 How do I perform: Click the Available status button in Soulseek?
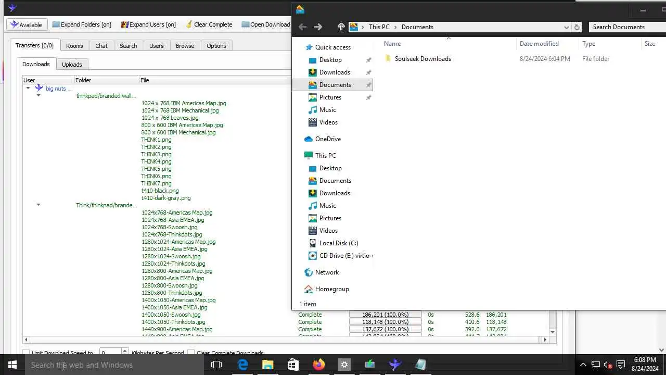tap(27, 24)
